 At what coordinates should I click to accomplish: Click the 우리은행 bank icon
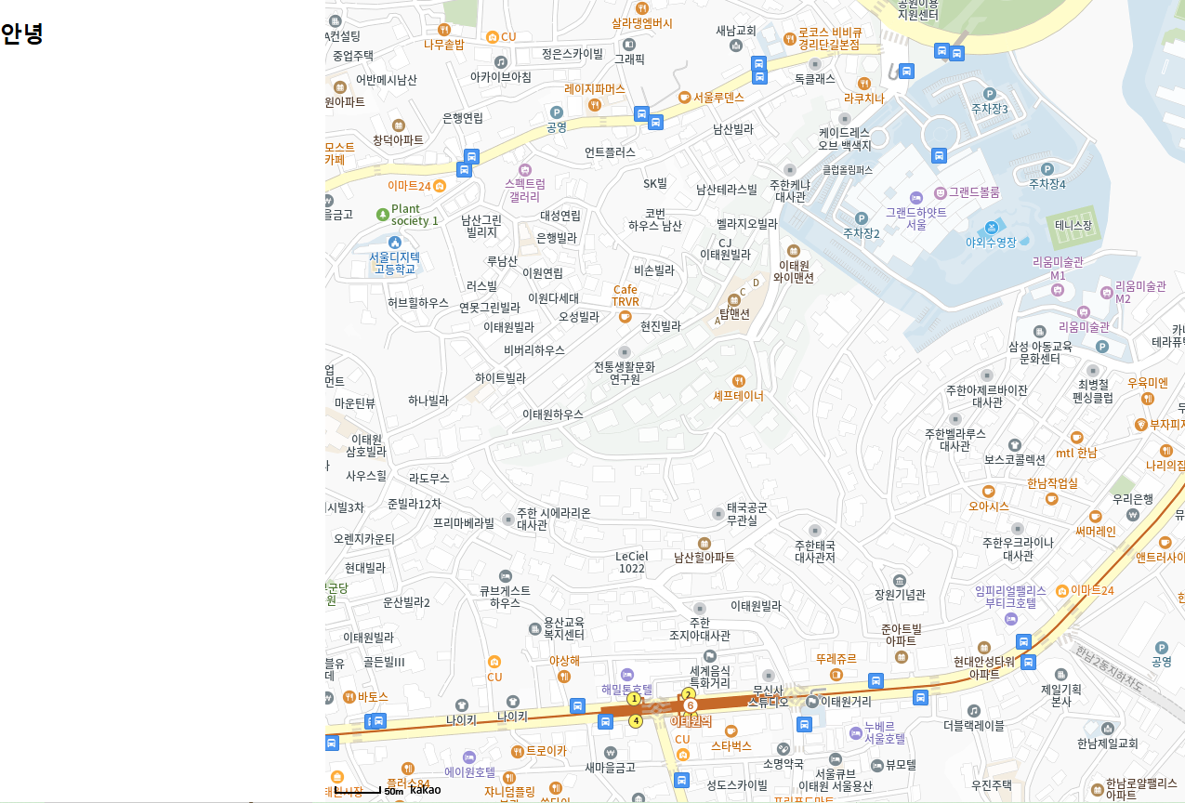point(1132,514)
